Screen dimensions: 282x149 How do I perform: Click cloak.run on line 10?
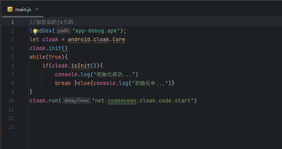pyautogui.click(x=44, y=101)
